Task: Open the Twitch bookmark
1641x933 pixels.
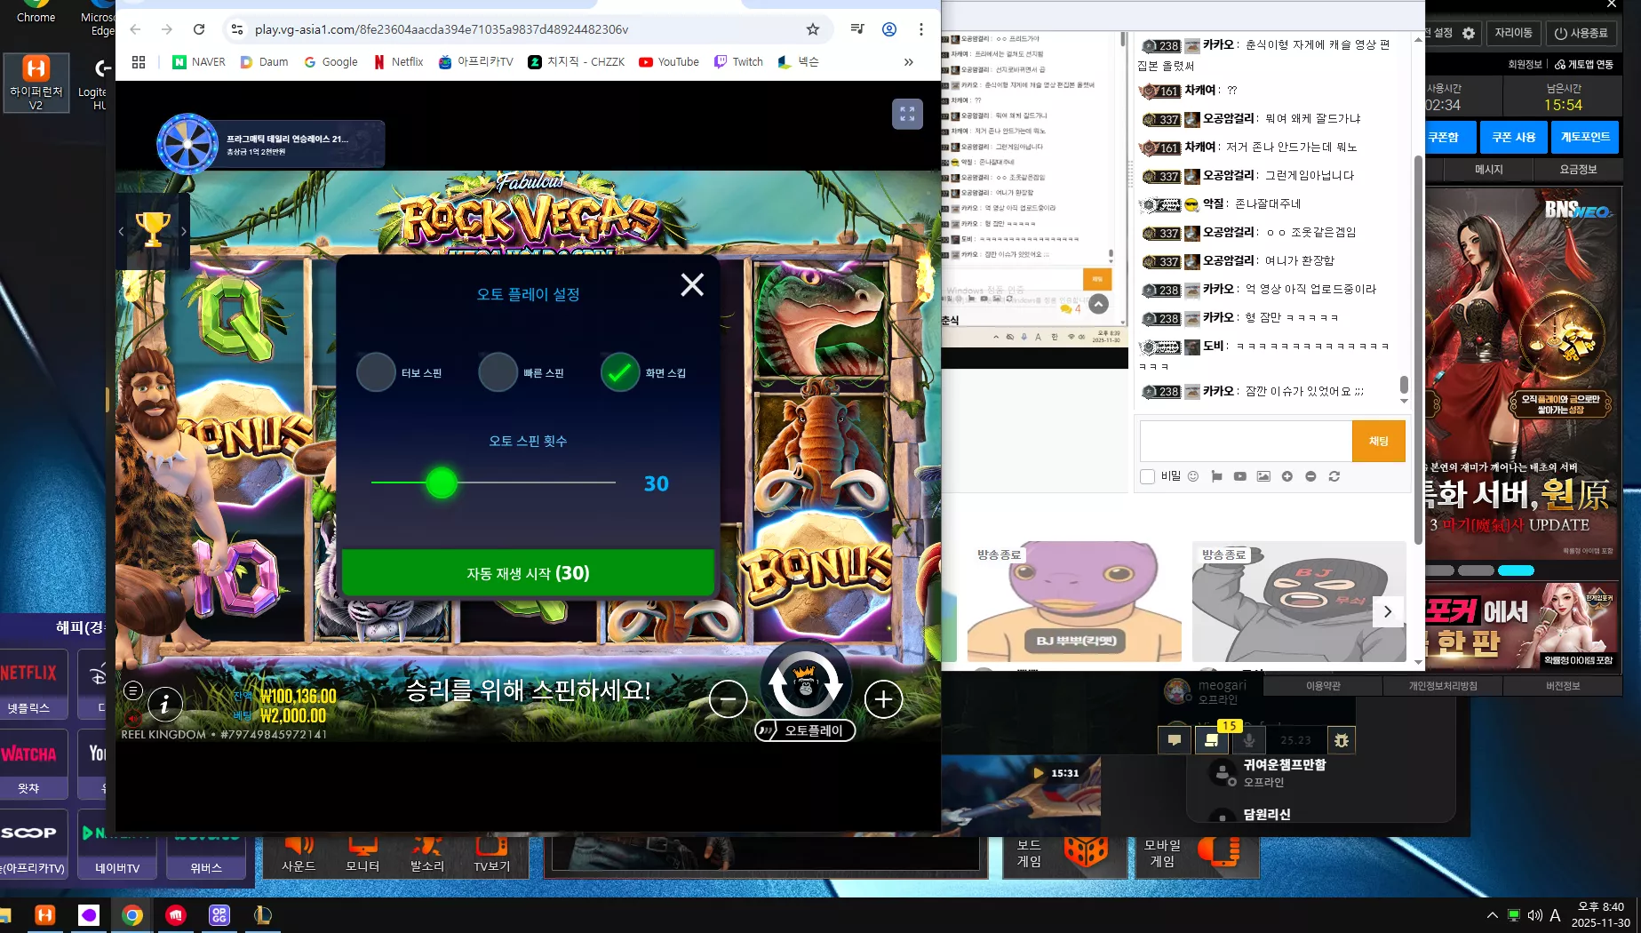Action: 739,62
